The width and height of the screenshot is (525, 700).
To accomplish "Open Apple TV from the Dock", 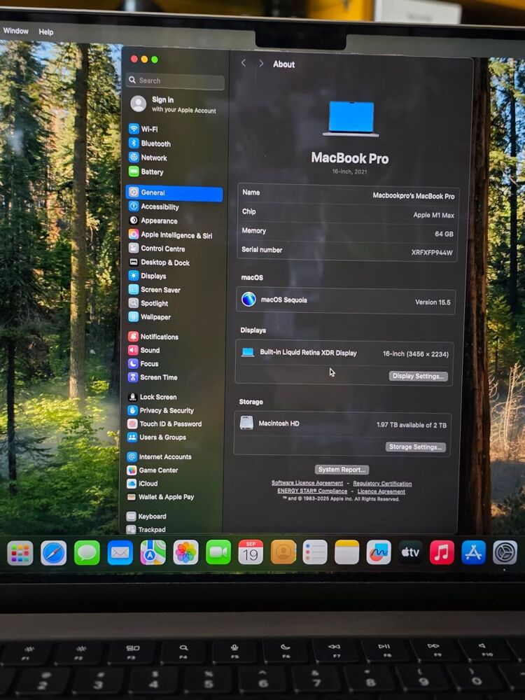I will tap(410, 552).
